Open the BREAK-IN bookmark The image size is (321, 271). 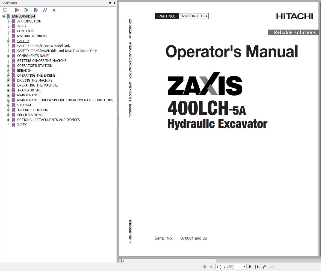click(24, 70)
